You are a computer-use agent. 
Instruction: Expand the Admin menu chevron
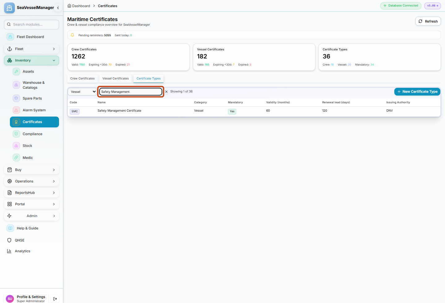54,216
